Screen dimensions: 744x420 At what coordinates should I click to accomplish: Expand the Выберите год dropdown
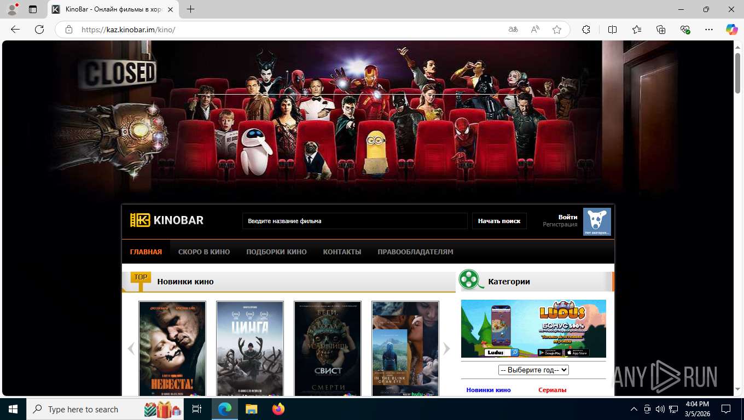(x=533, y=370)
